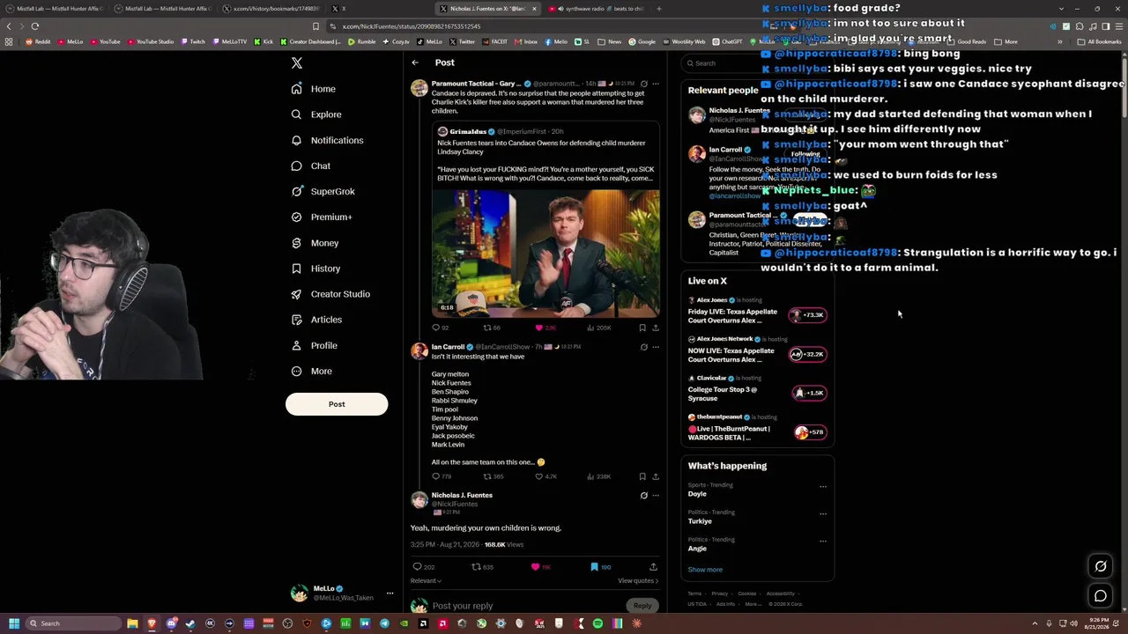This screenshot has width=1128, height=634.
Task: Play the Nick Fuentes video thumbnail
Action: (x=545, y=254)
